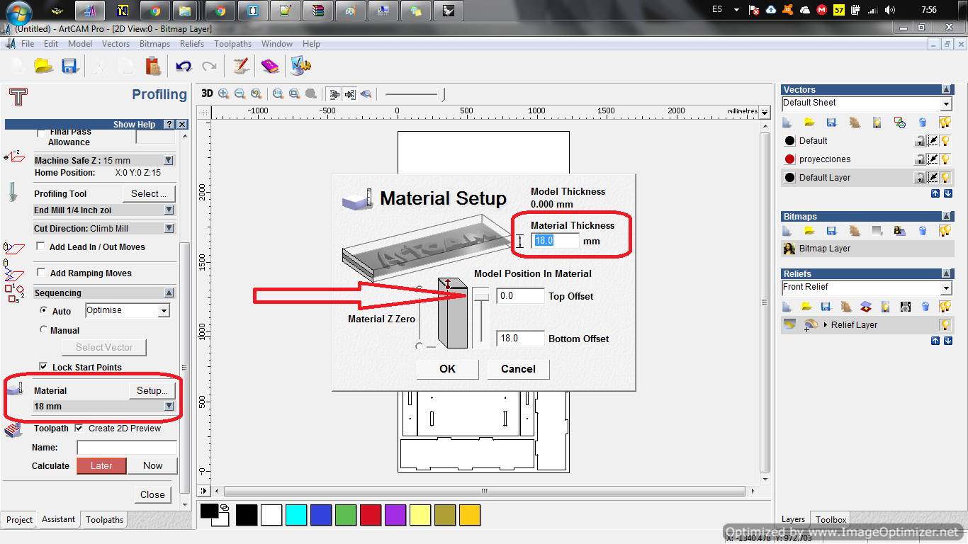Open the Default Sheet dropdown

pos(946,104)
